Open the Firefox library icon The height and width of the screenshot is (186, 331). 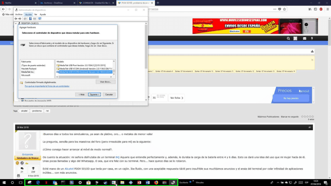click(310, 9)
